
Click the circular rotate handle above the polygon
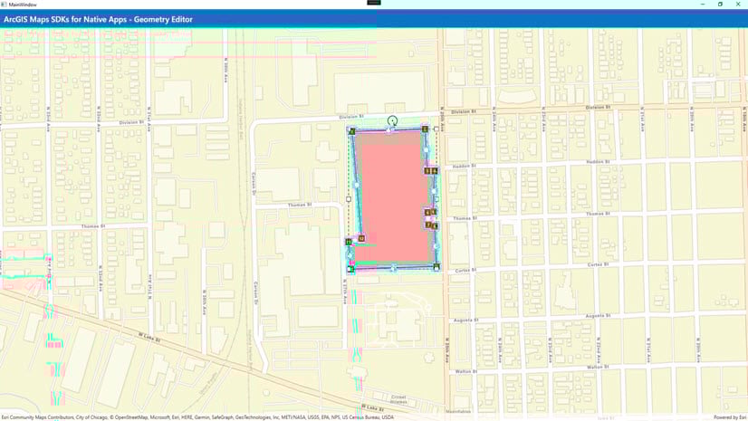pos(392,120)
